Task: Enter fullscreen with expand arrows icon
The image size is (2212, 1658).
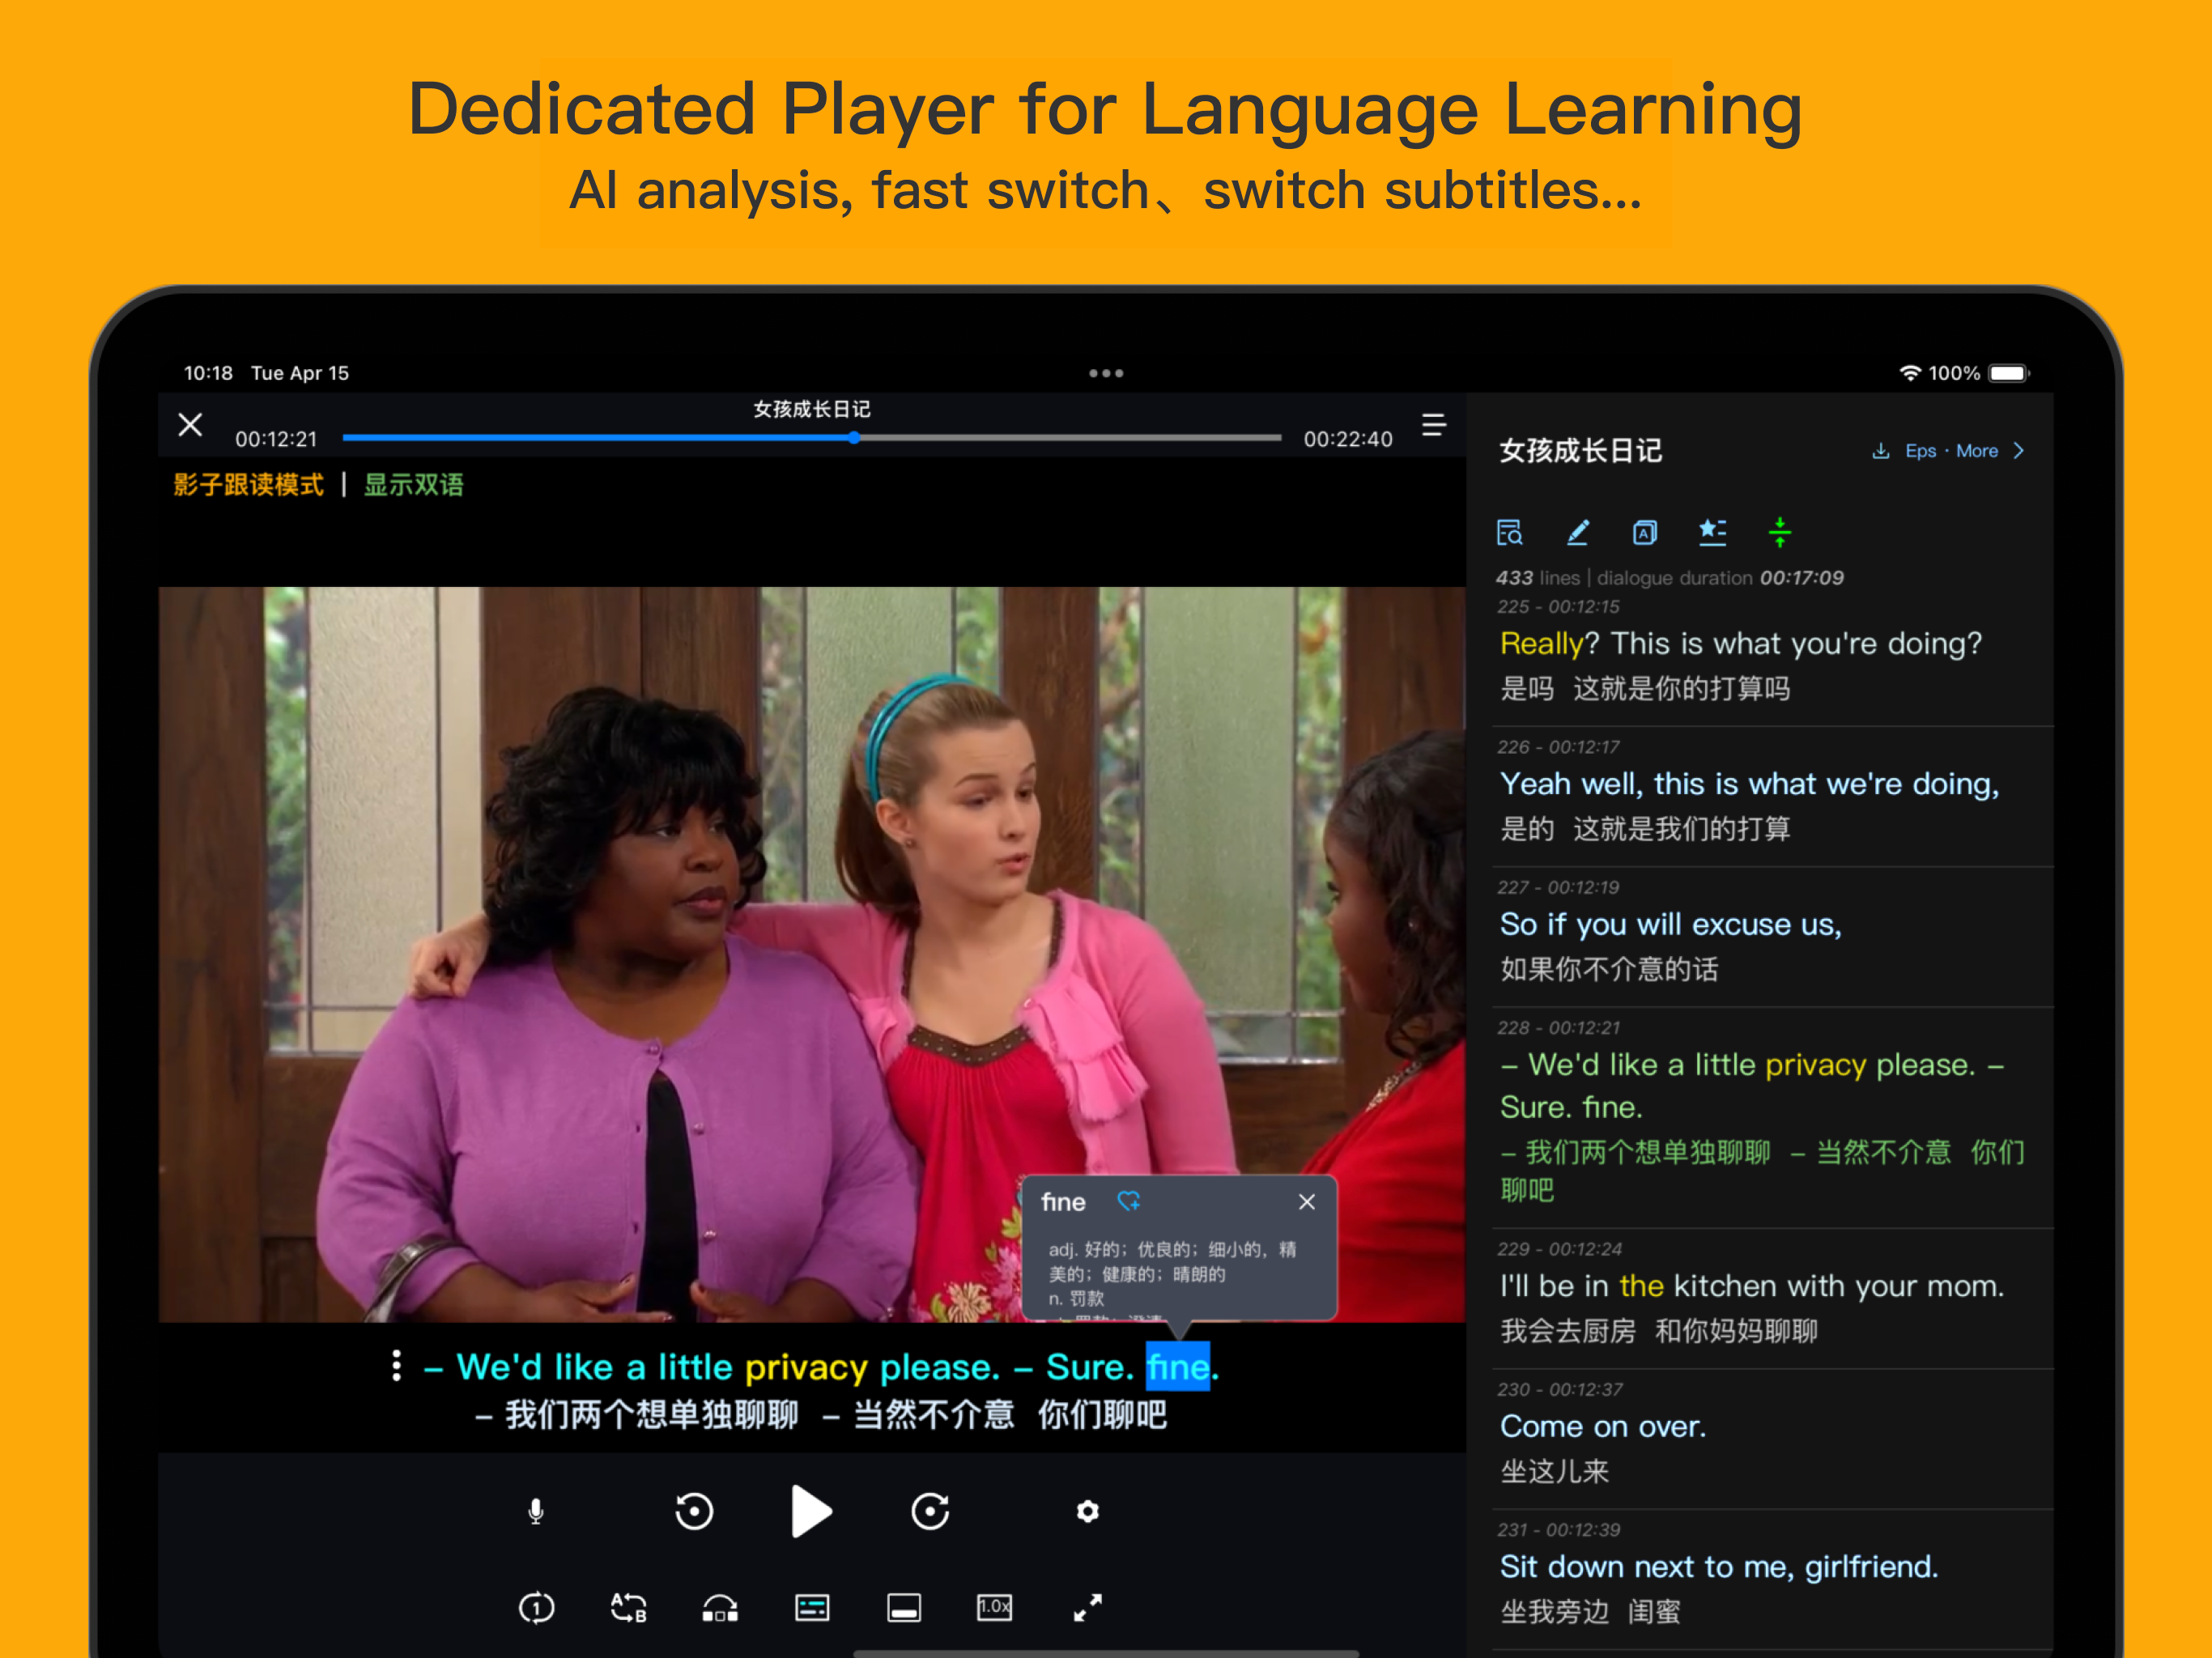Action: (x=1088, y=1608)
